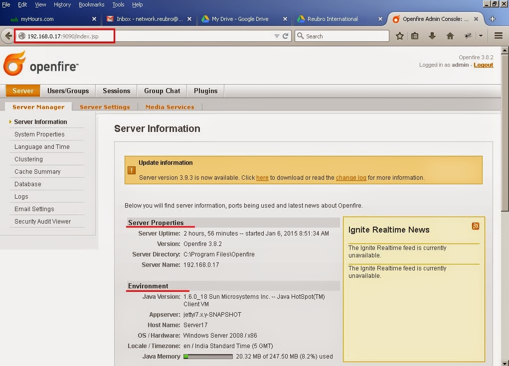This screenshot has height=366, width=509.
Task: Click 'here' link to download update
Action: [x=262, y=178]
